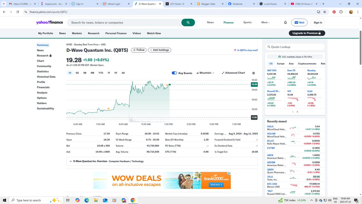
Task: Show previous market summary with left arrow
Action: pyautogui.click(x=293, y=112)
